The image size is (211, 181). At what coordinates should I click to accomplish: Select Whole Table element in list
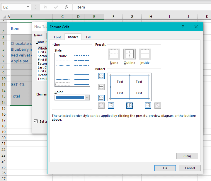point(42,48)
